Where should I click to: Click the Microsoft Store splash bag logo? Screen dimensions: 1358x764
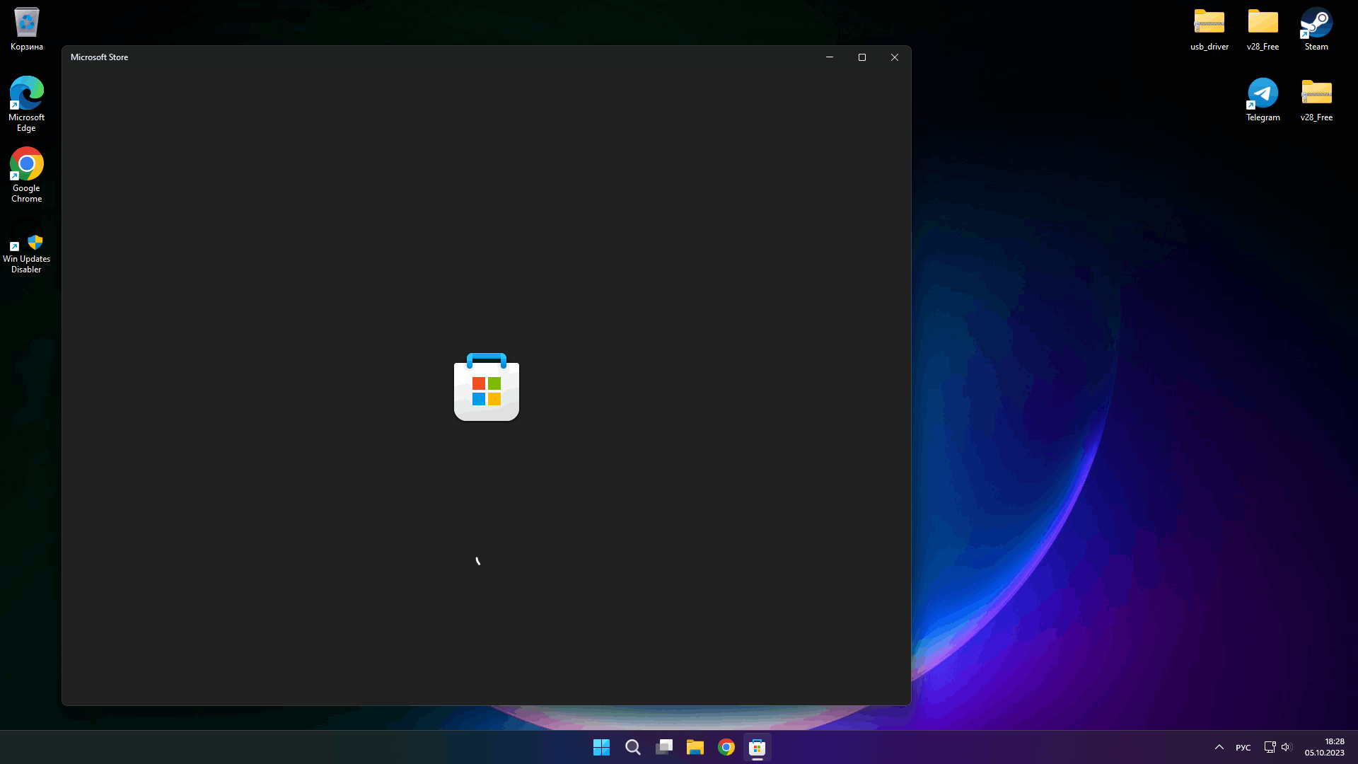pyautogui.click(x=487, y=387)
